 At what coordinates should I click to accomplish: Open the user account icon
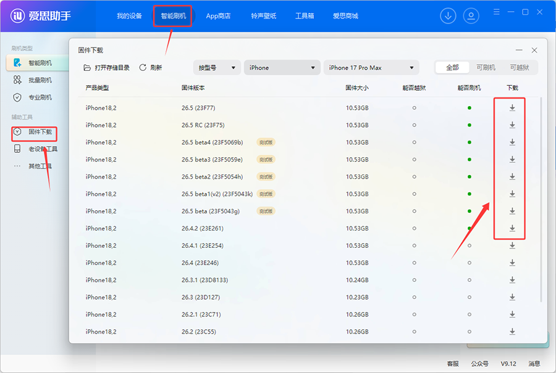(x=471, y=16)
